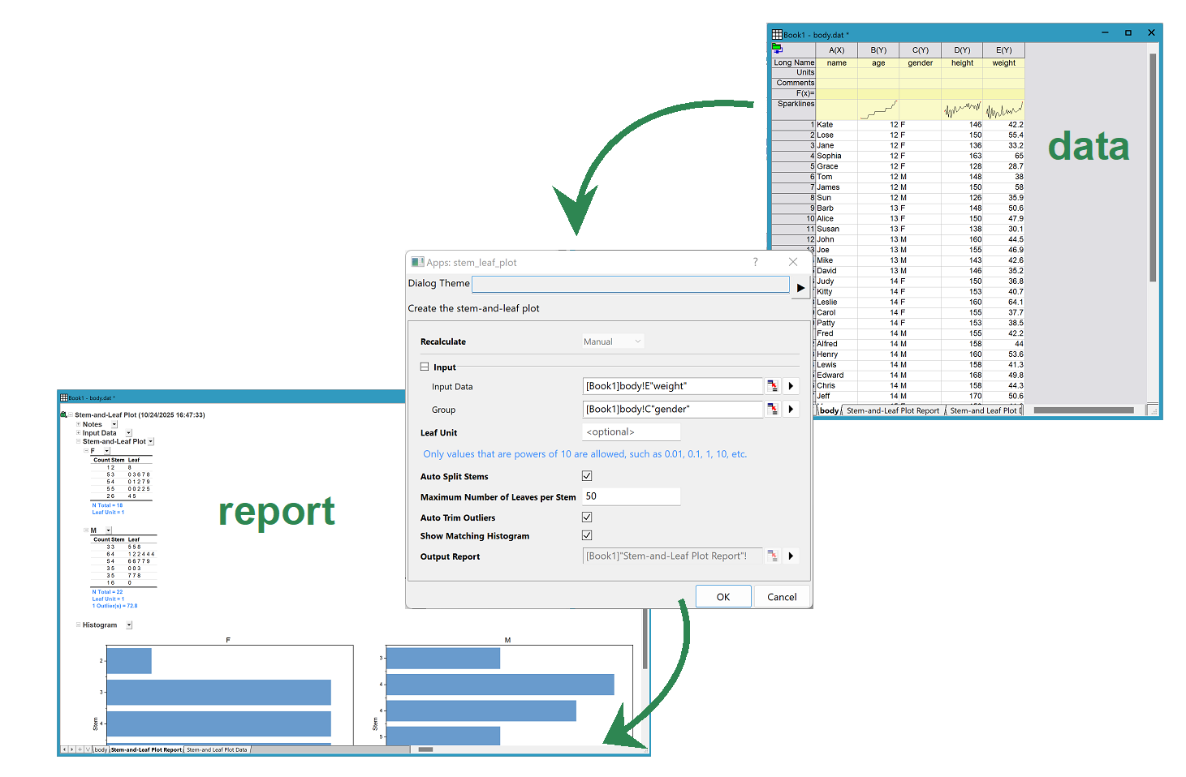Open the Recalculate Manual dropdown
The image size is (1186, 777).
[613, 341]
